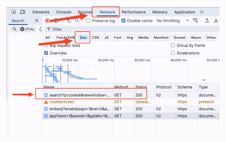Screen dimensions: 226x142
Task: Toggle the device toolbar icon
Action: (23, 12)
